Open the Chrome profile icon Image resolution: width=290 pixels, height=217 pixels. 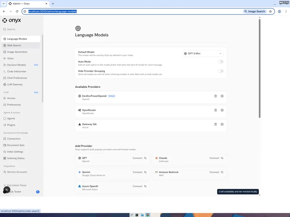point(280,11)
